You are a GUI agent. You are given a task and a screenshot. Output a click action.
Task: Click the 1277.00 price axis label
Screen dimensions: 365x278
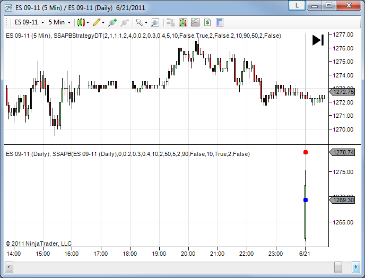[x=343, y=34]
